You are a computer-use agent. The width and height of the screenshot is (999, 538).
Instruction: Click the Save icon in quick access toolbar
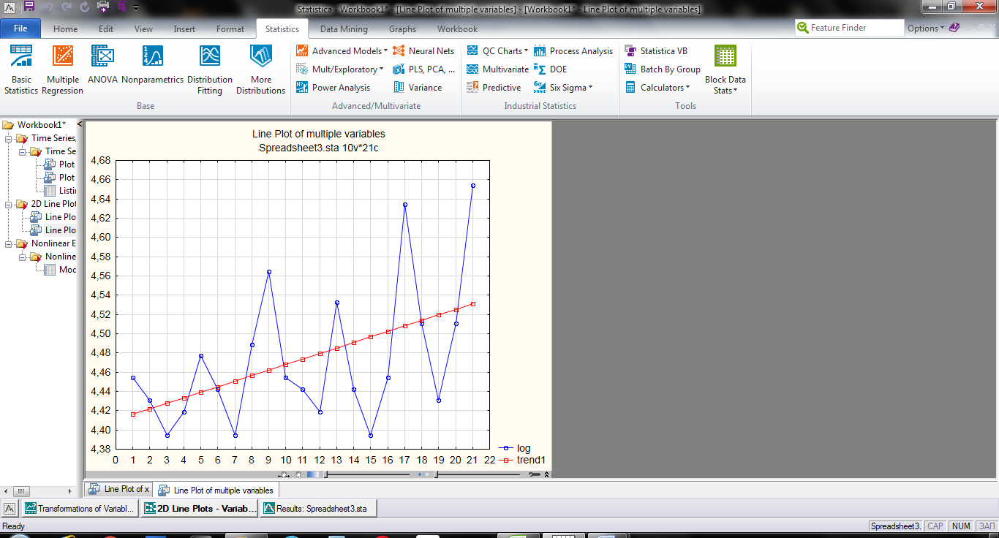(x=29, y=7)
